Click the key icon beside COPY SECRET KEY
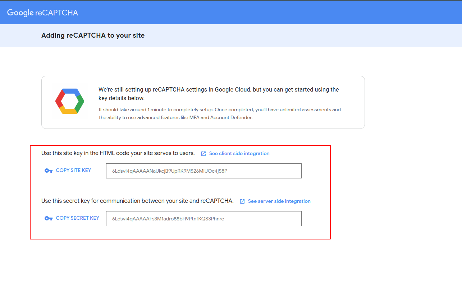This screenshot has height=303, width=462. (x=49, y=218)
